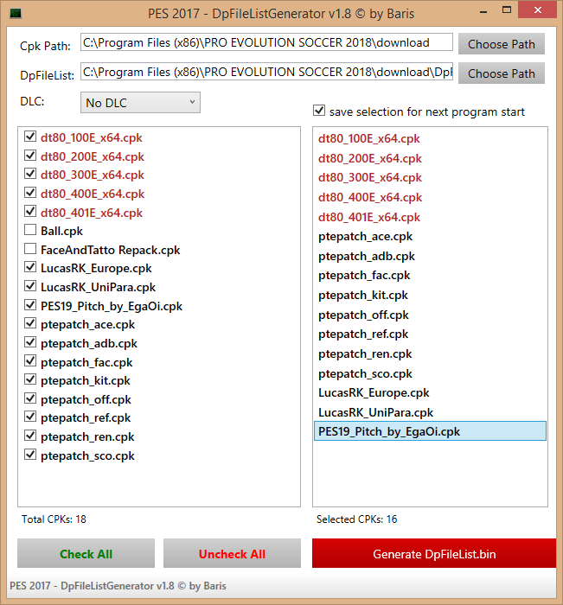Open the DLC dropdown showing No DLC

[140, 103]
